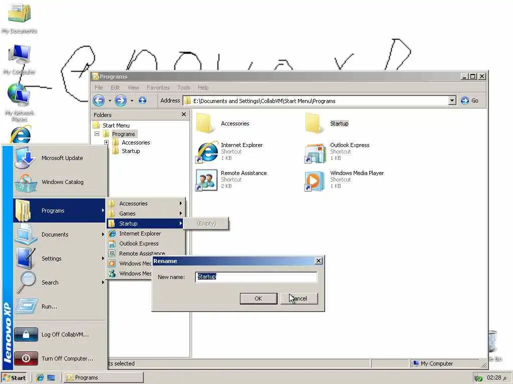Click the Start button
This screenshot has height=384, width=513.
(14, 378)
